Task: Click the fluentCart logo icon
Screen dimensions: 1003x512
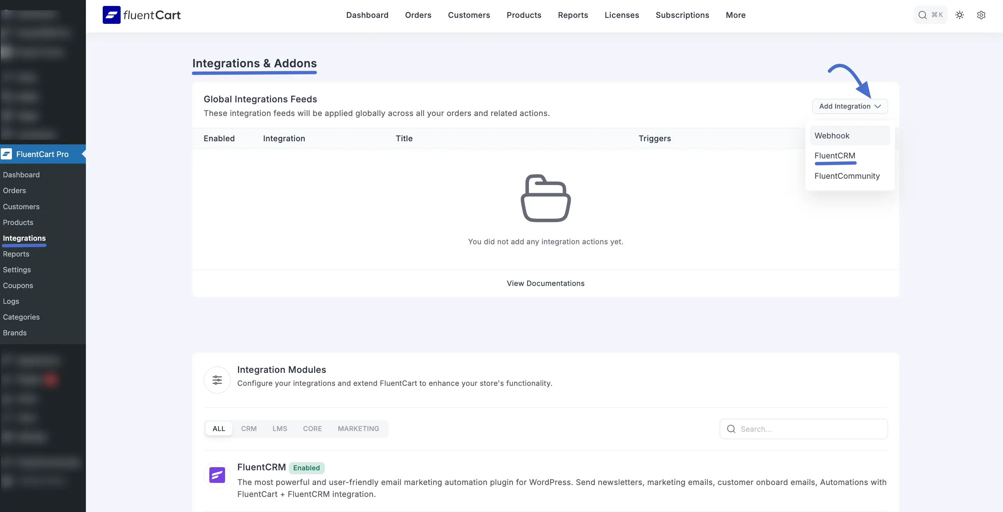Action: coord(111,15)
